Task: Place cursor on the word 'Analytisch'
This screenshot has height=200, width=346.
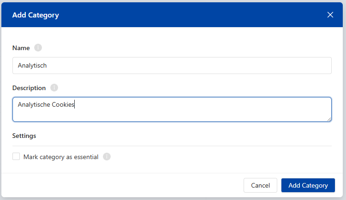Action: pyautogui.click(x=32, y=65)
